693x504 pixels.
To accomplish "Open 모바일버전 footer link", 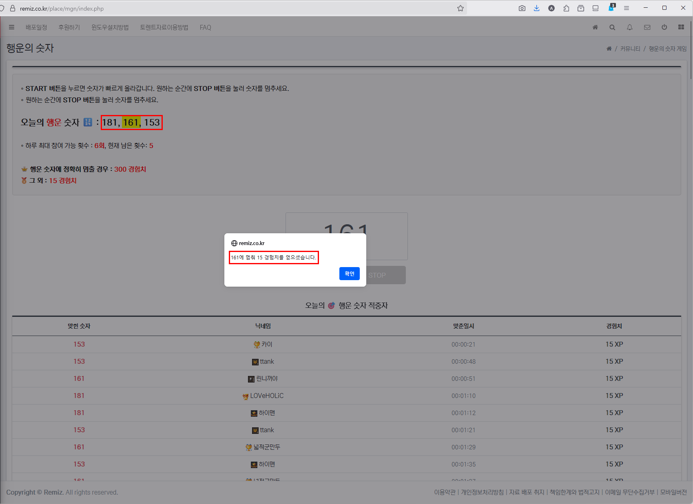I will click(x=673, y=492).
